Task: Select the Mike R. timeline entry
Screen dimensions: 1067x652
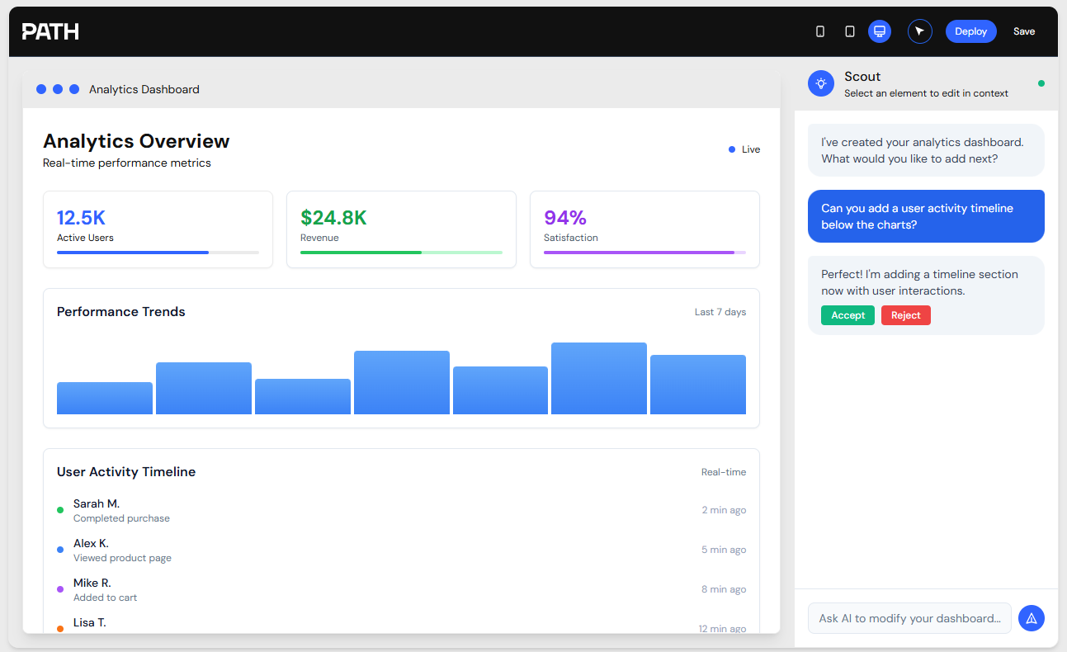Action: 401,589
